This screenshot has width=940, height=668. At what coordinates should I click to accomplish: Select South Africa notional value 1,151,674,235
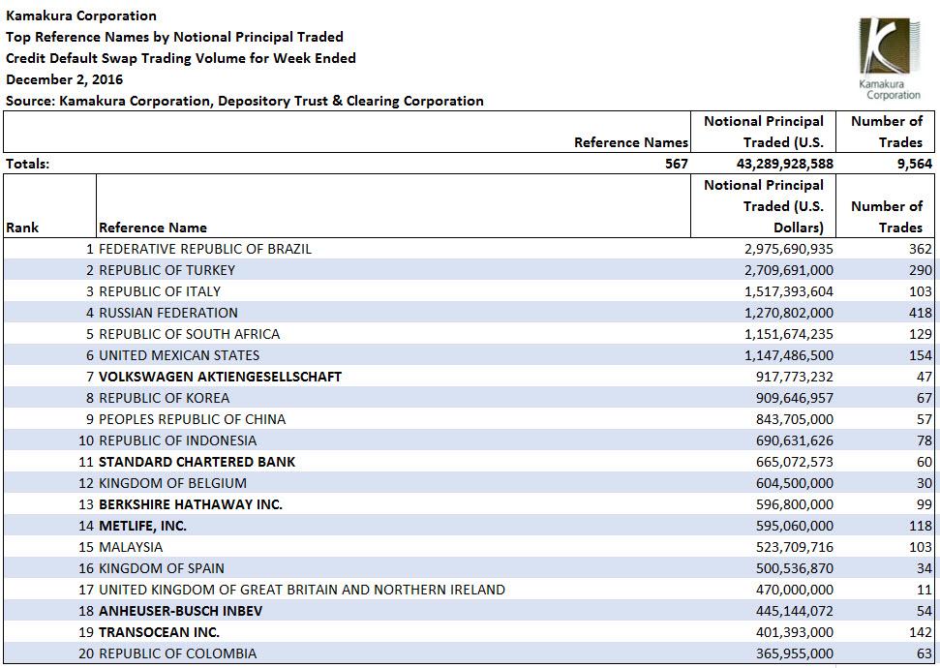point(789,334)
